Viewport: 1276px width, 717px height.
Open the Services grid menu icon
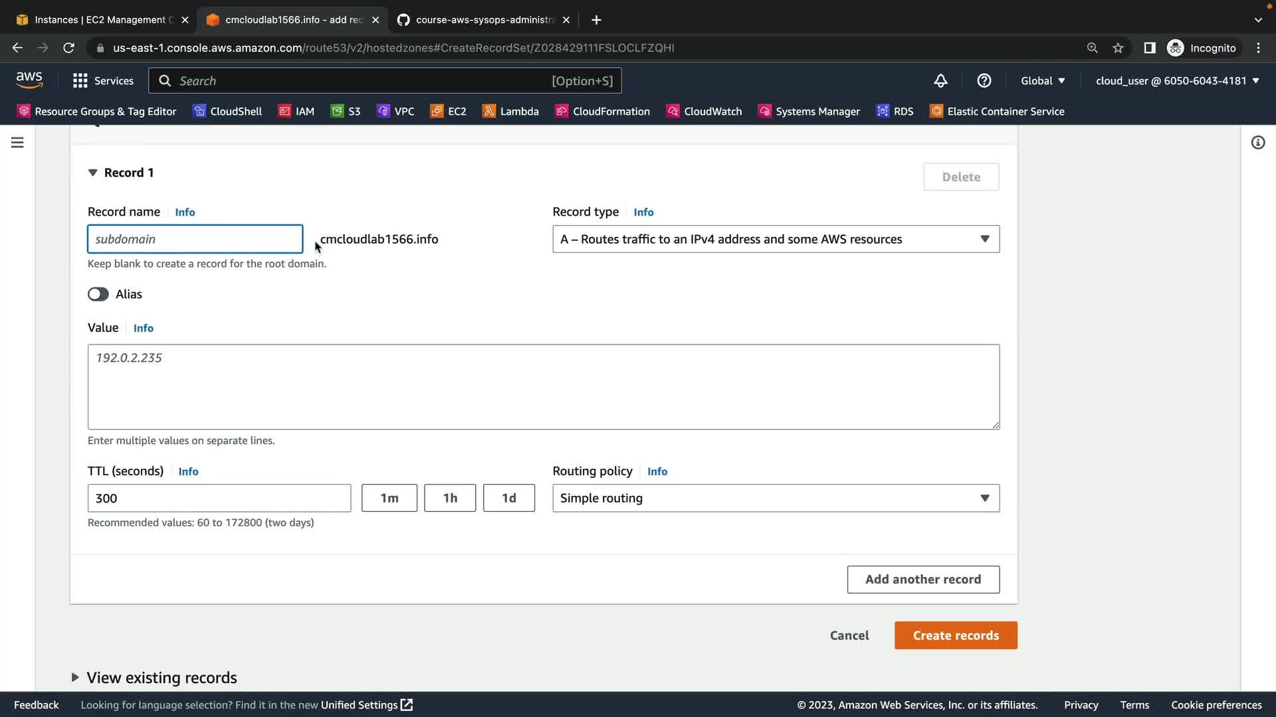point(80,81)
